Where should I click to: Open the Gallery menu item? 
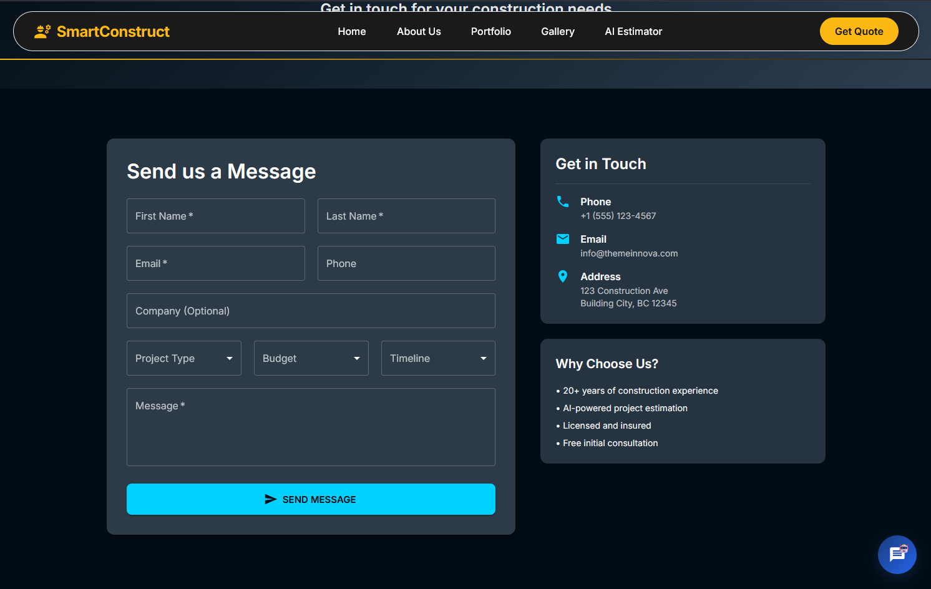557,31
